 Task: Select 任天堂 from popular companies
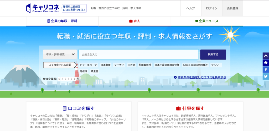[131, 65]
